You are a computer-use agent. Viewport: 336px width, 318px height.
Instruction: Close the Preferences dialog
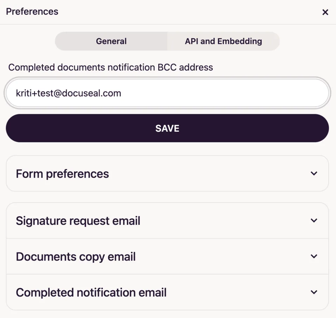point(325,12)
